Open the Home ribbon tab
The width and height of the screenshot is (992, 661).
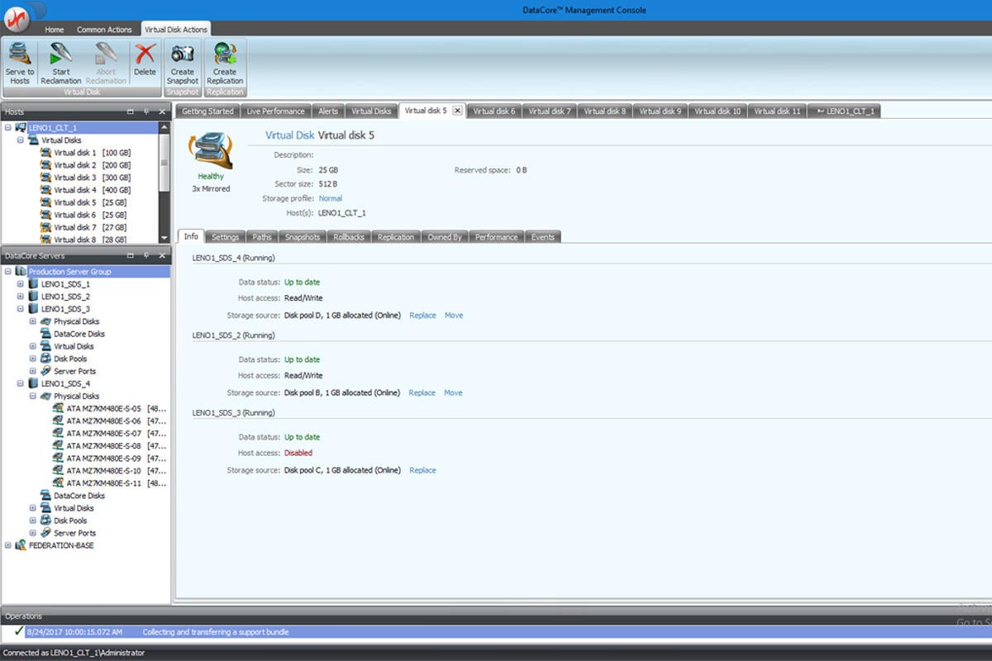(55, 30)
